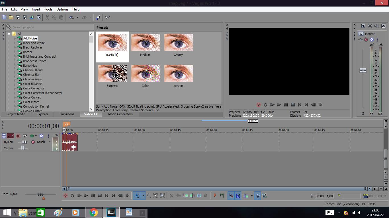389x218 pixels.
Task: Select the Zoom edit tool
Action: coord(162,196)
